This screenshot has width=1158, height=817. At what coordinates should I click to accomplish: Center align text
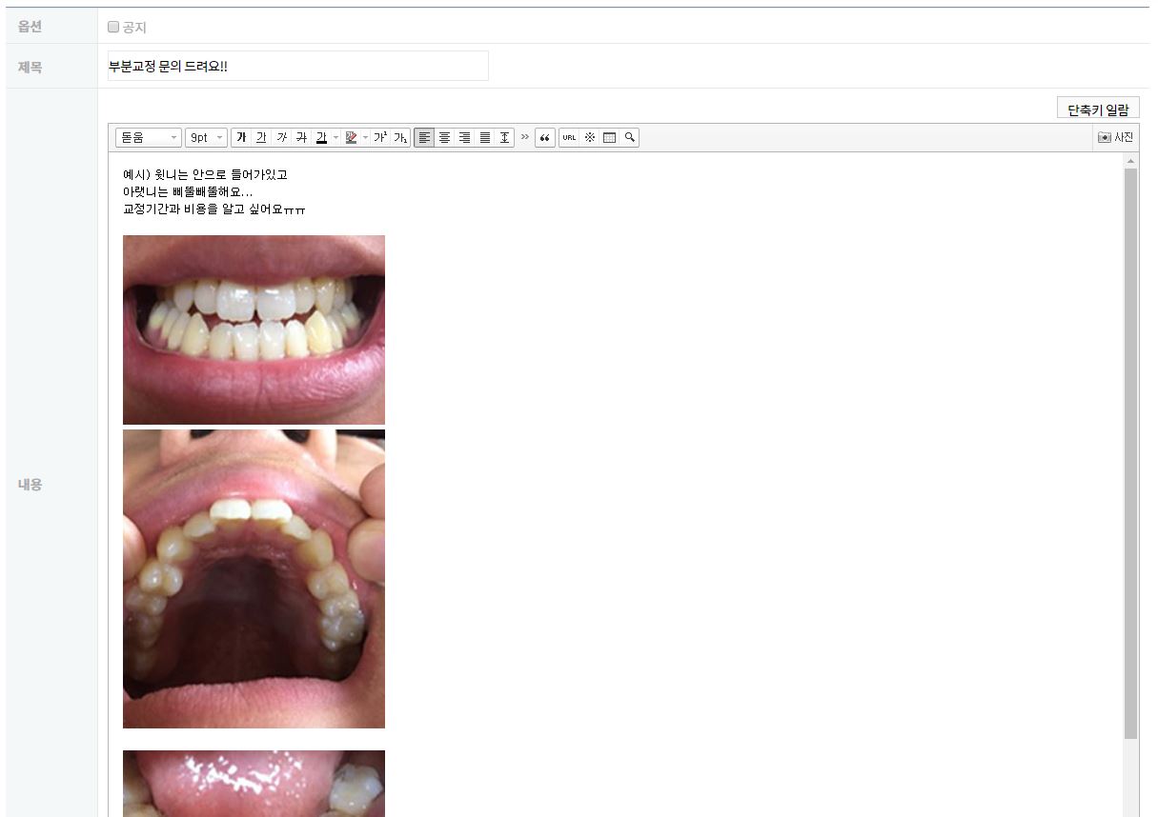click(x=444, y=137)
